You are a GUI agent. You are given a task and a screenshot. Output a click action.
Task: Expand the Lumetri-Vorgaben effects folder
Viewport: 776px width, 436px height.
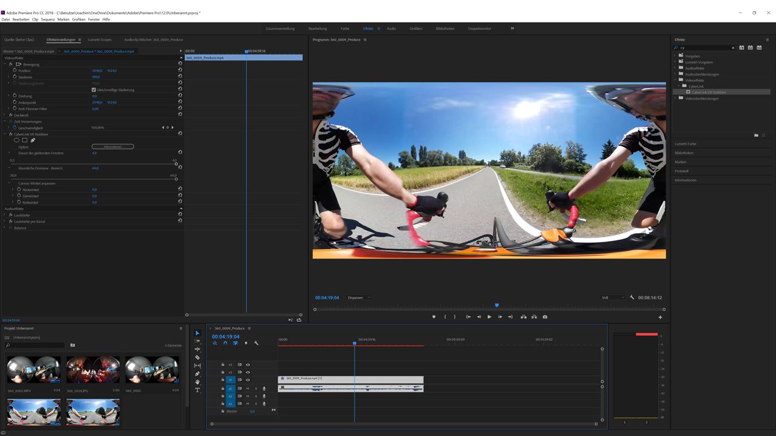coord(675,62)
